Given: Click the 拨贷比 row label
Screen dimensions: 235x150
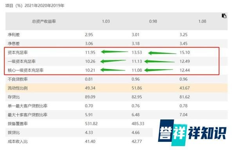Looking at the screenshot, I should click(x=14, y=133).
